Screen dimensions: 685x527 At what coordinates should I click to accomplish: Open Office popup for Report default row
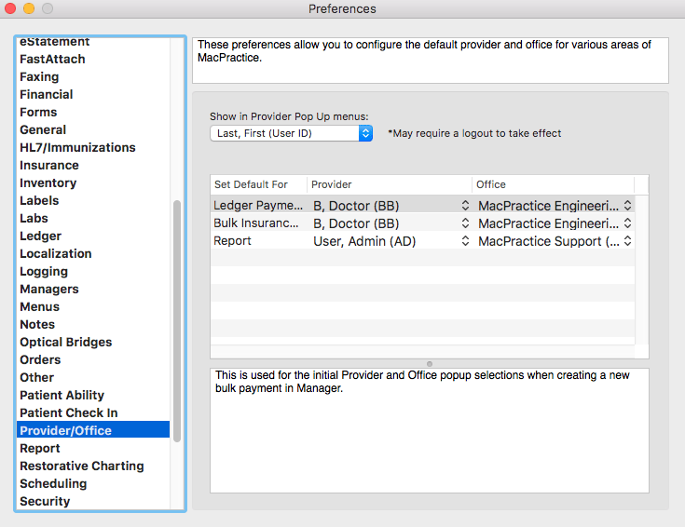point(554,241)
